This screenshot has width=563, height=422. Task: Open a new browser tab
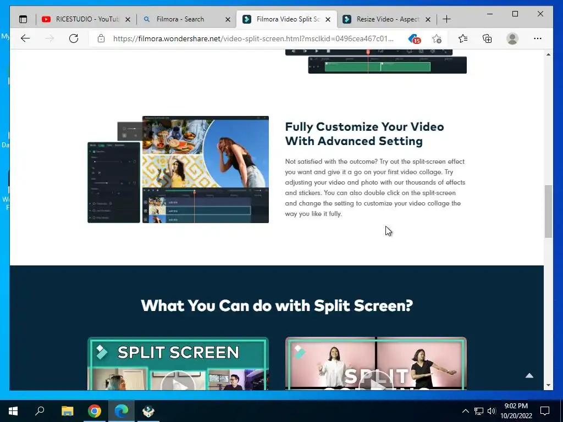click(x=446, y=19)
